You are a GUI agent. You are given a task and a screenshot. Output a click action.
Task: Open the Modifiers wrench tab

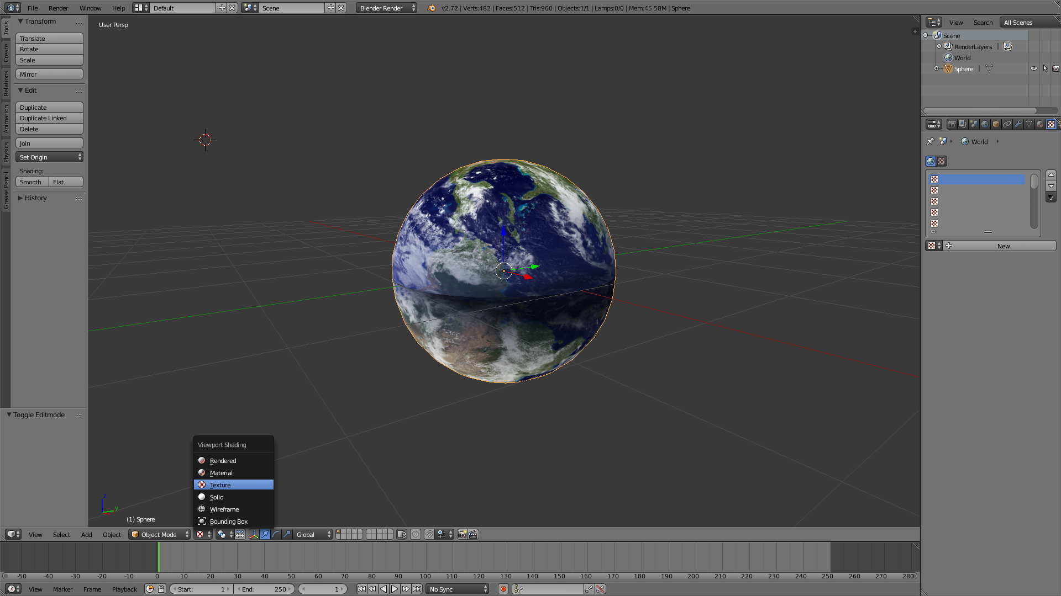click(x=1018, y=124)
